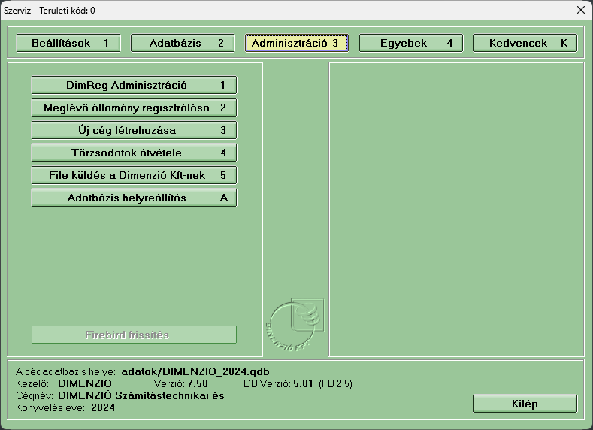
Task: Open the Beállítások 1 tab
Action: (68, 43)
